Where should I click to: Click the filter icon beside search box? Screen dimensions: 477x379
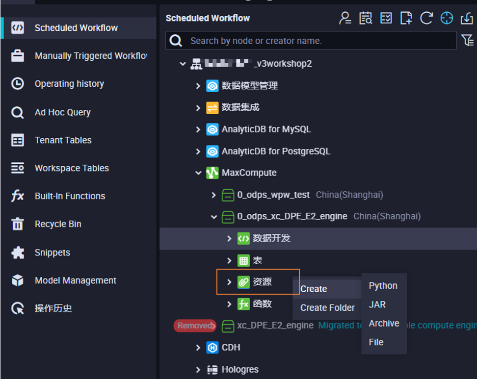pos(467,40)
